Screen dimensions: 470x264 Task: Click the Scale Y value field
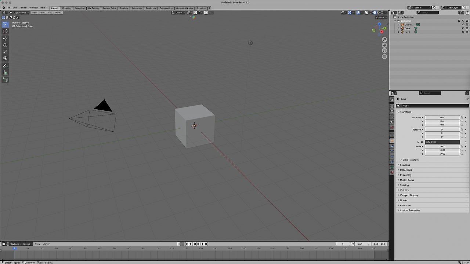(x=442, y=150)
